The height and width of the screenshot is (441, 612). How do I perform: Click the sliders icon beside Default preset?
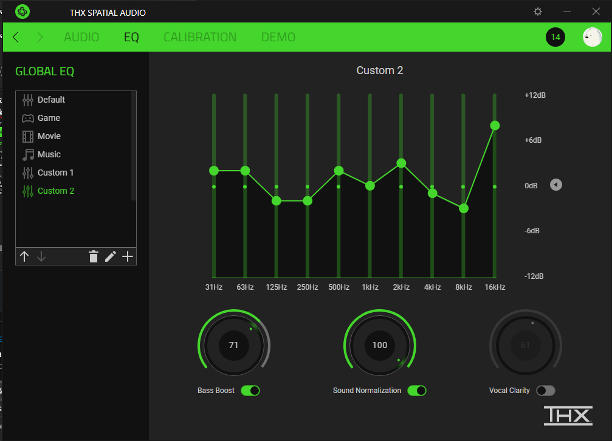[28, 100]
